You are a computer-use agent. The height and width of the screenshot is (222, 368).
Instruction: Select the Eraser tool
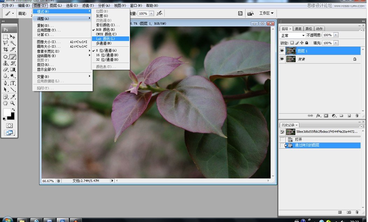point(5,69)
